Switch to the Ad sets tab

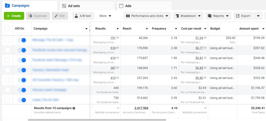87,6
